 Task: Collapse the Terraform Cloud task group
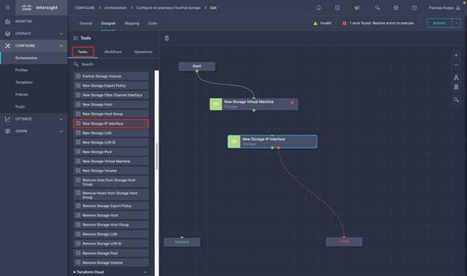tap(145, 272)
